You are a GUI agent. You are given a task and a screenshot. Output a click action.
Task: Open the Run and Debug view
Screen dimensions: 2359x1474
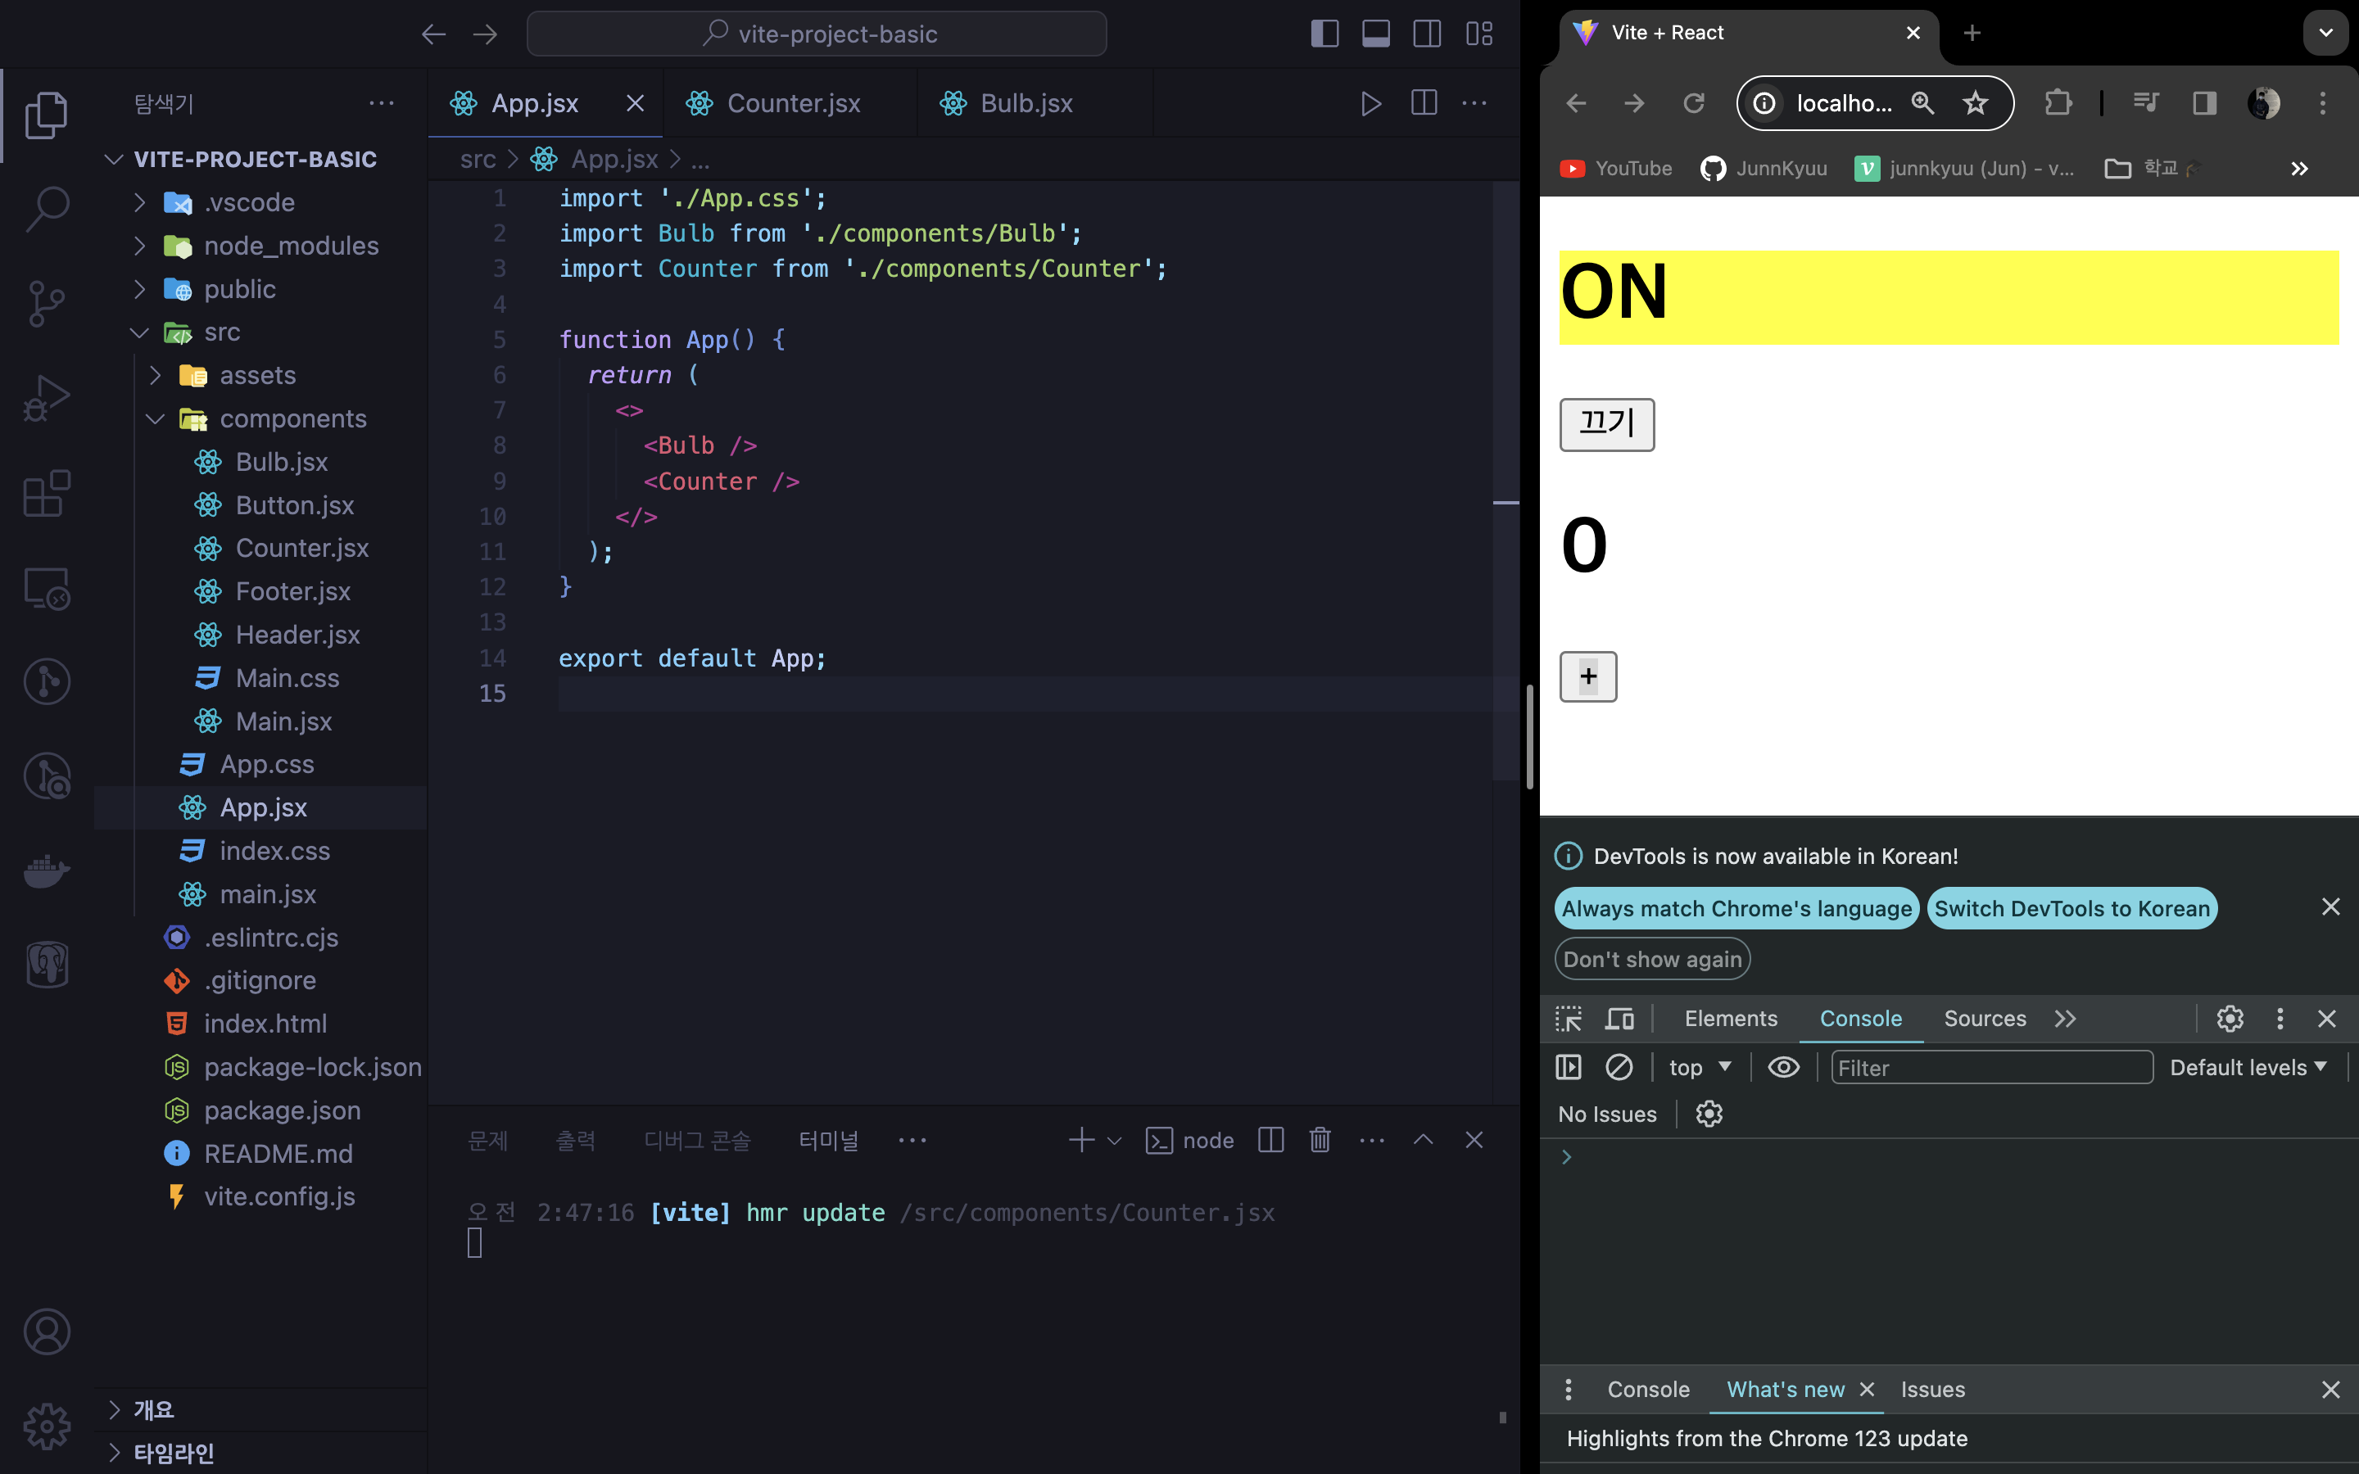[46, 398]
